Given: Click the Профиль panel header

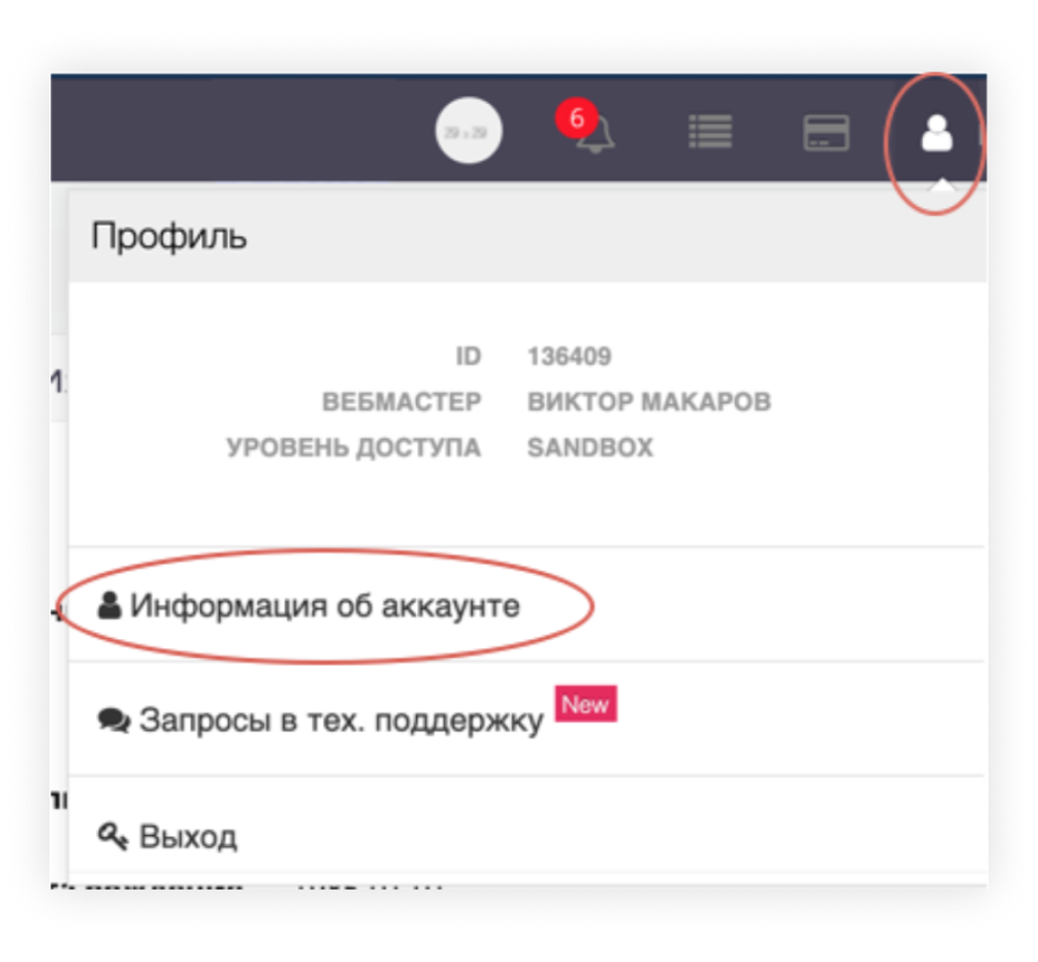Looking at the screenshot, I should point(528,236).
